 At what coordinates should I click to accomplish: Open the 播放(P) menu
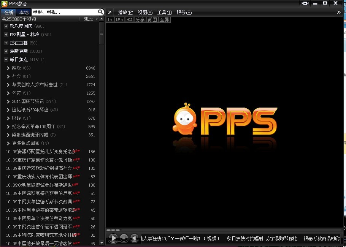click(x=125, y=12)
